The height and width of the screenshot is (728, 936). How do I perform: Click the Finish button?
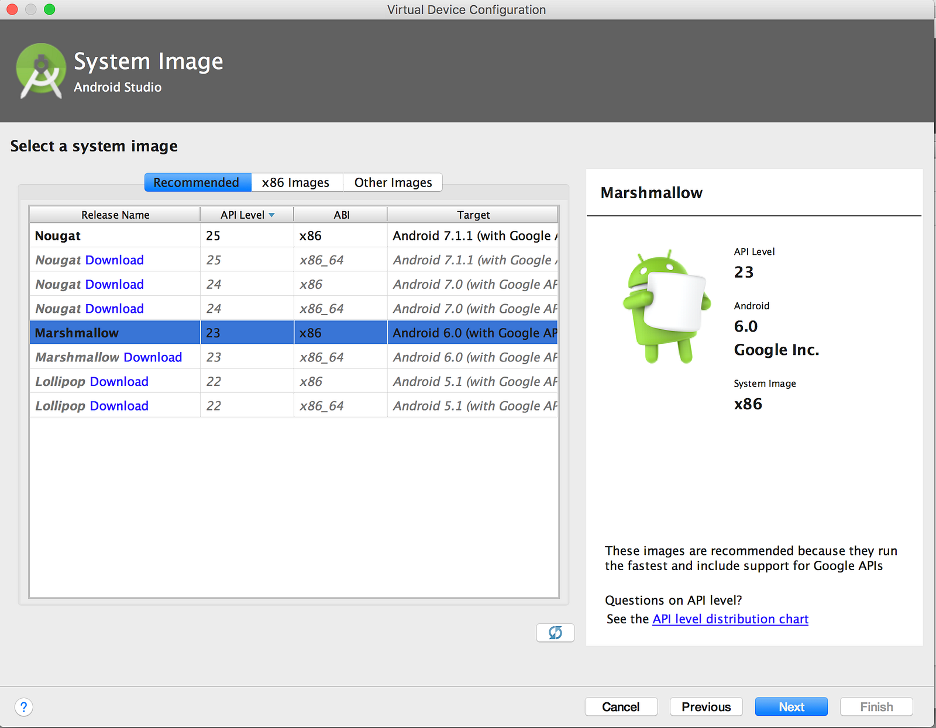(876, 706)
